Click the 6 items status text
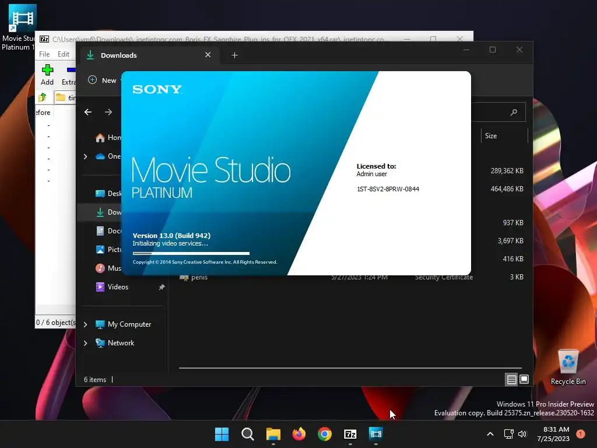Screen dimensions: 597x448 pyautogui.click(x=95, y=380)
